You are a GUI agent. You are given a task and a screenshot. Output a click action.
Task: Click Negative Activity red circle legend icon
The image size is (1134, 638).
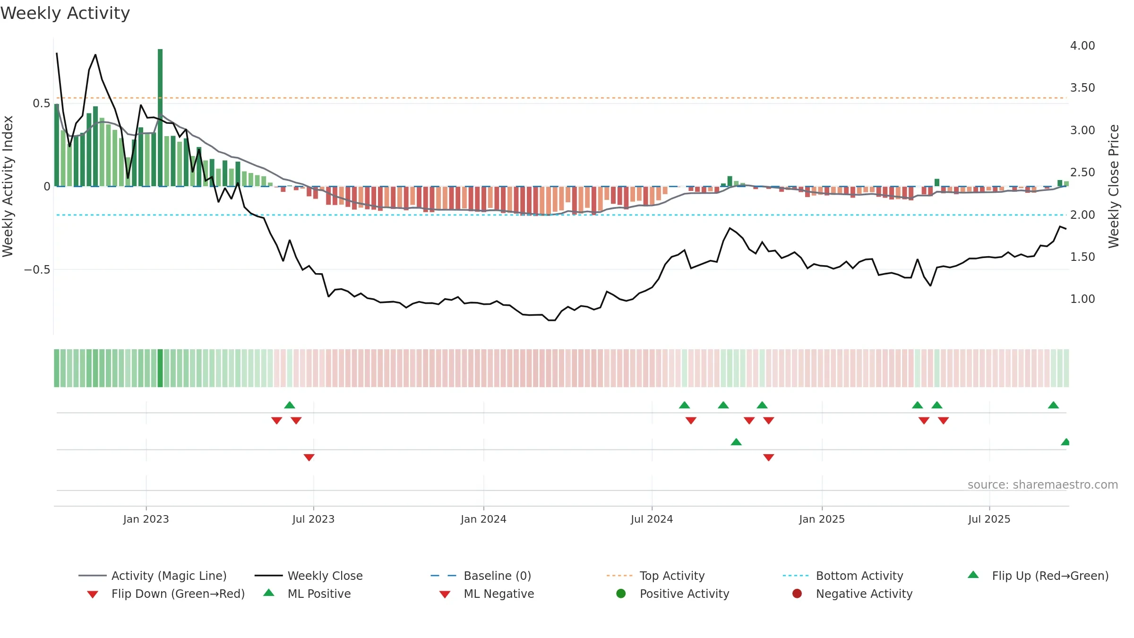[797, 593]
